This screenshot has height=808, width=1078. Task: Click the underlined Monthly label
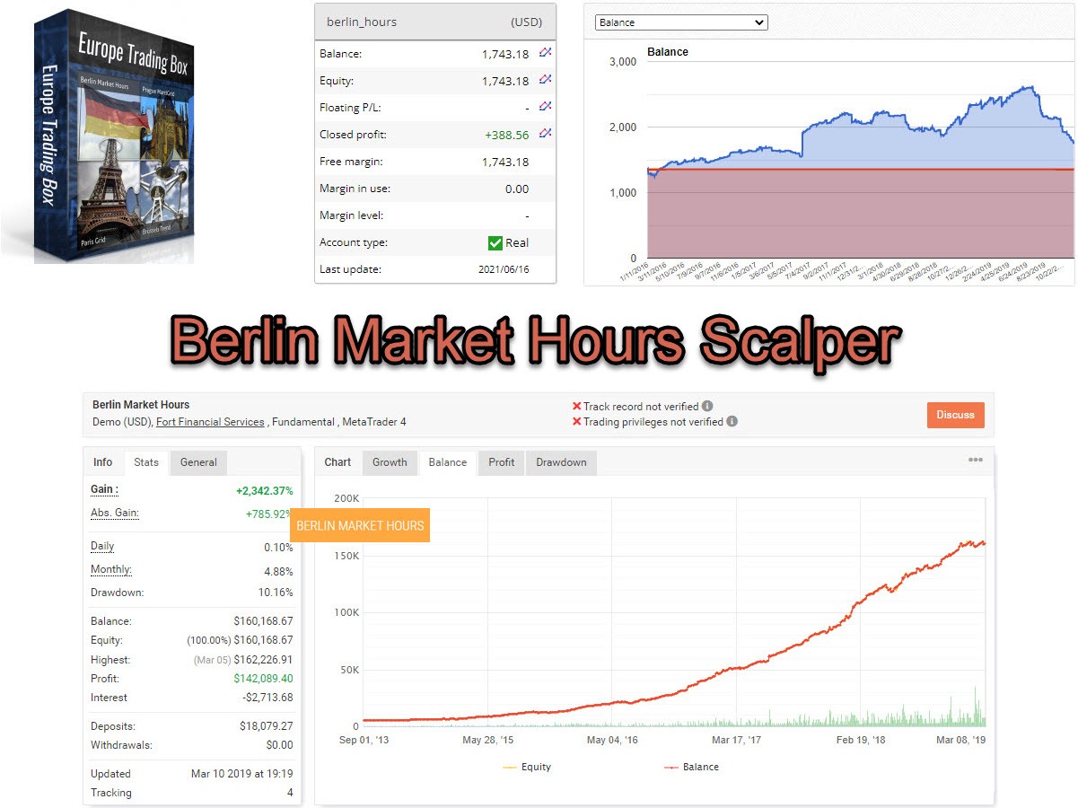coord(111,570)
